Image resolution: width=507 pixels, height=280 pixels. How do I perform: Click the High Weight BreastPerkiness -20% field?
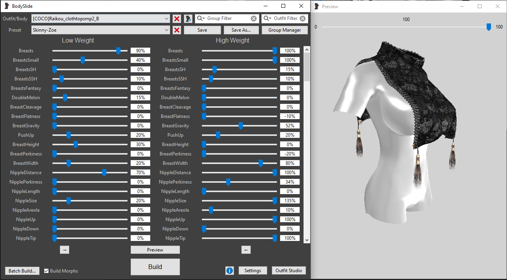[x=290, y=154]
